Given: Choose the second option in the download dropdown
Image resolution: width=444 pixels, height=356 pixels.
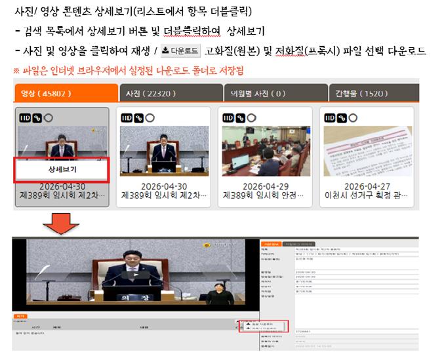Looking at the screenshot, I should (262, 328).
